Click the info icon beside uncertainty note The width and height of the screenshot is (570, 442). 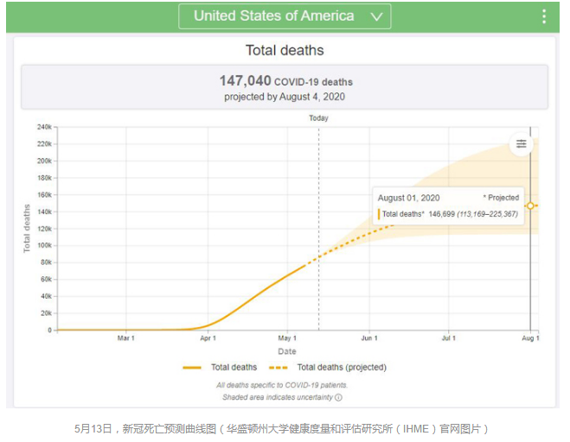338,398
